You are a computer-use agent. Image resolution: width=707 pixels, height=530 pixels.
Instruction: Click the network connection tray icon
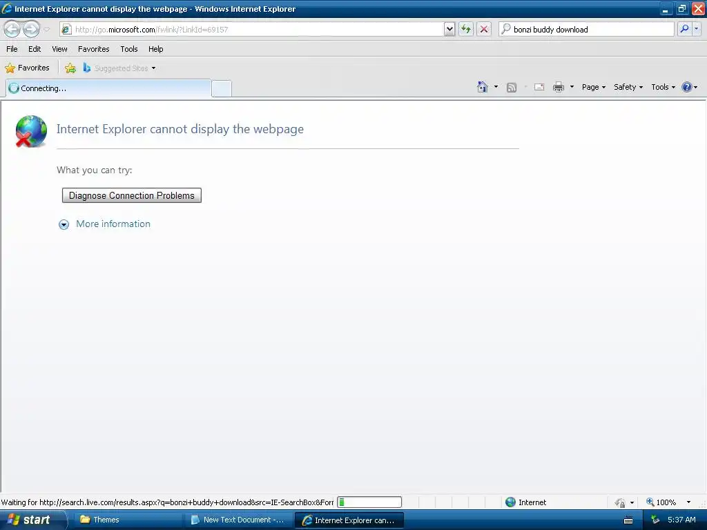tap(655, 520)
